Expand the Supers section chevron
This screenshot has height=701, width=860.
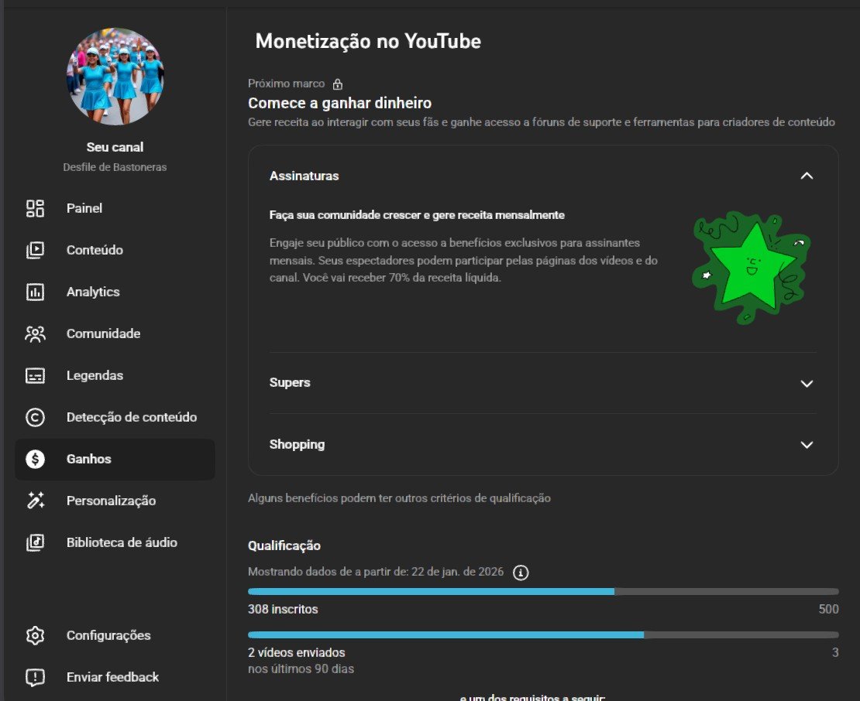807,383
